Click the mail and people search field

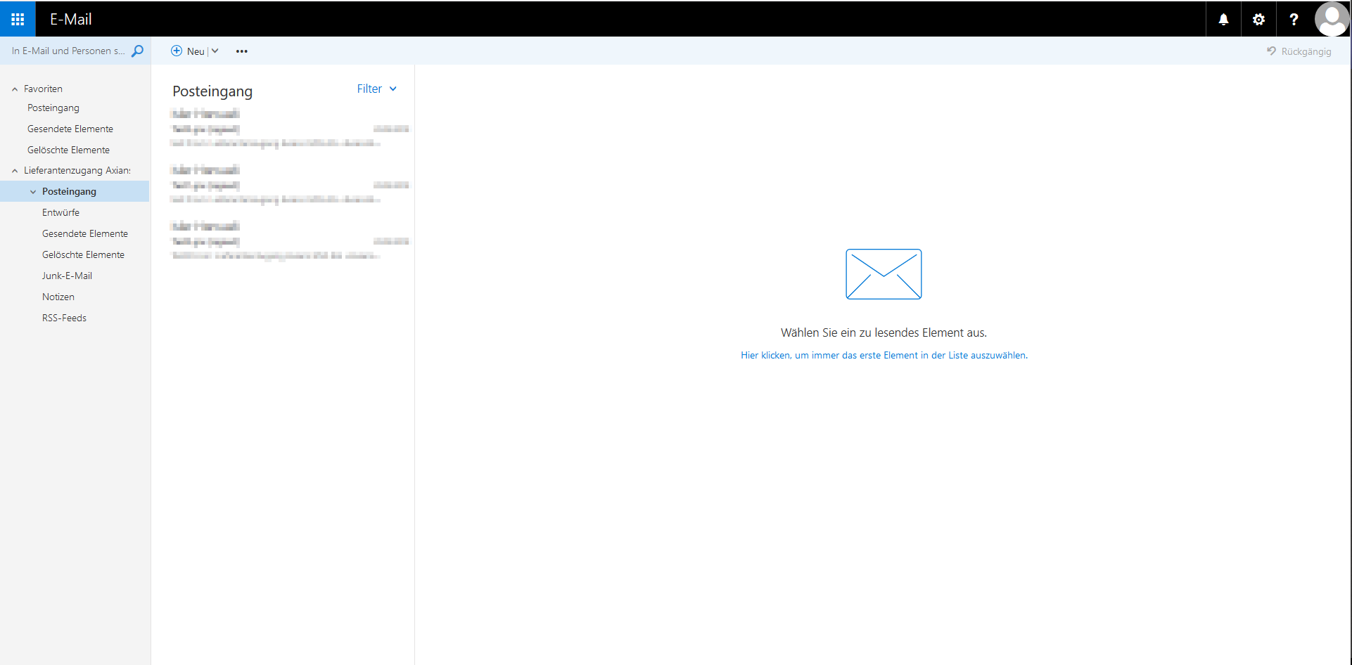tap(68, 51)
